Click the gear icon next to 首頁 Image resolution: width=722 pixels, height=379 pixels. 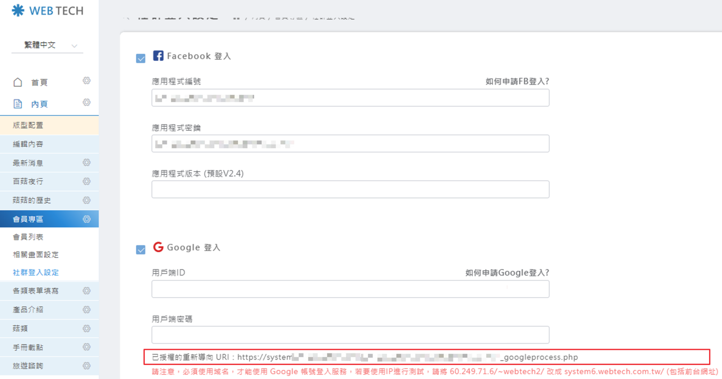pos(86,81)
